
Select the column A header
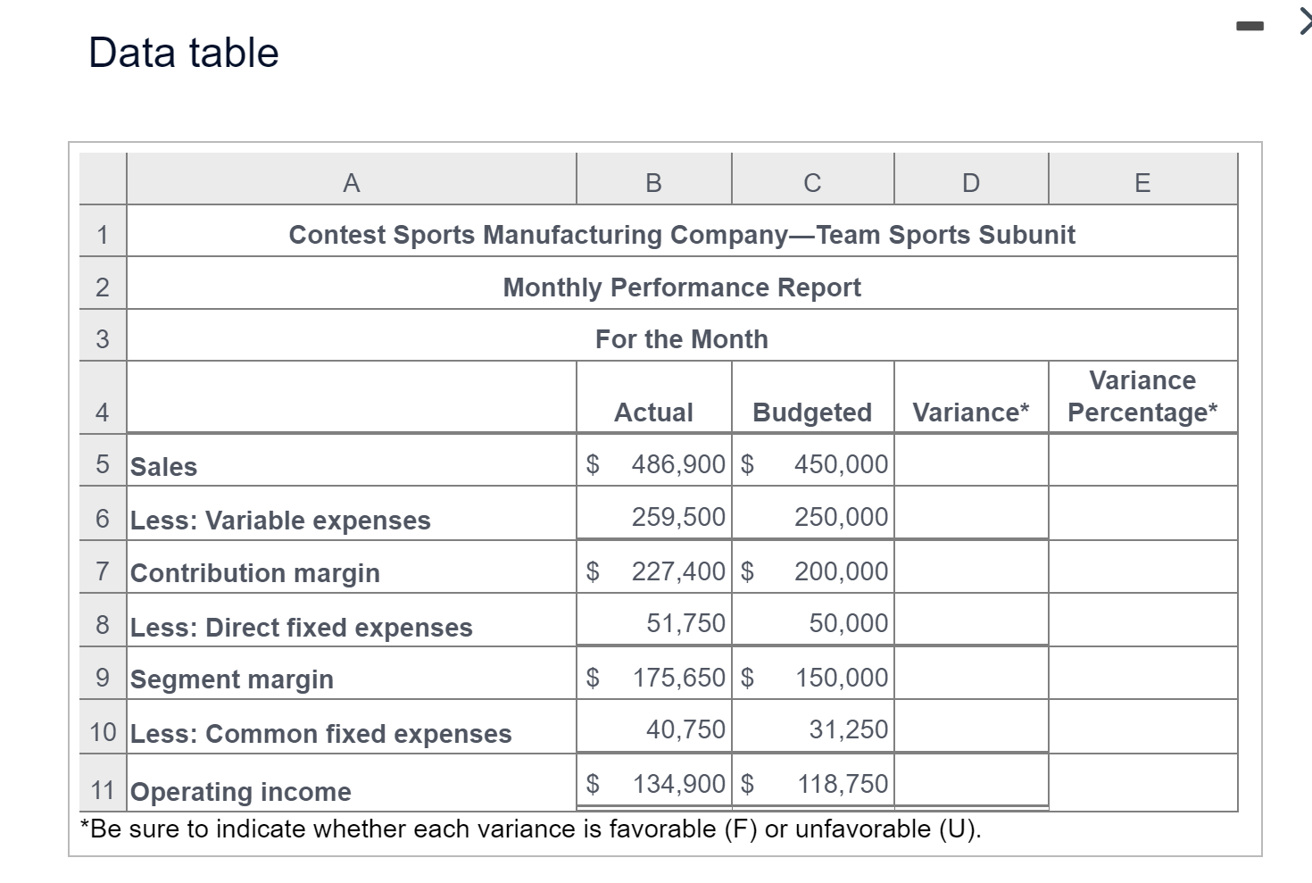[351, 182]
